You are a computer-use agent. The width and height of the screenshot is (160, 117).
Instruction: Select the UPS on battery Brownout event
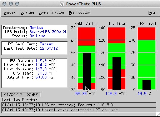click(79, 105)
